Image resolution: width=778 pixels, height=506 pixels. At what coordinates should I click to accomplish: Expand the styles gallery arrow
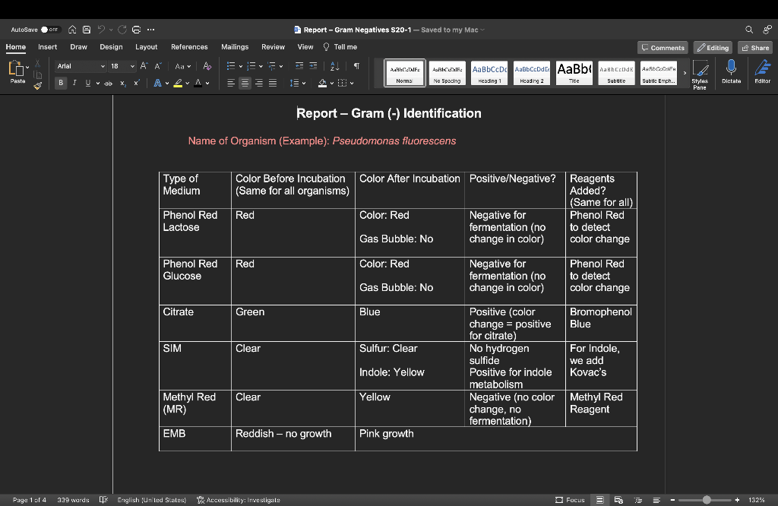685,73
